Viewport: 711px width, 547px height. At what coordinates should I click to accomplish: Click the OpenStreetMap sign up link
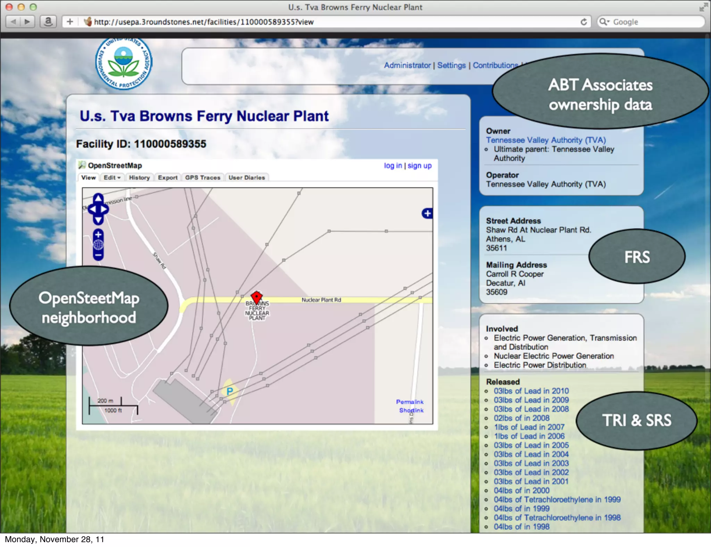[419, 166]
